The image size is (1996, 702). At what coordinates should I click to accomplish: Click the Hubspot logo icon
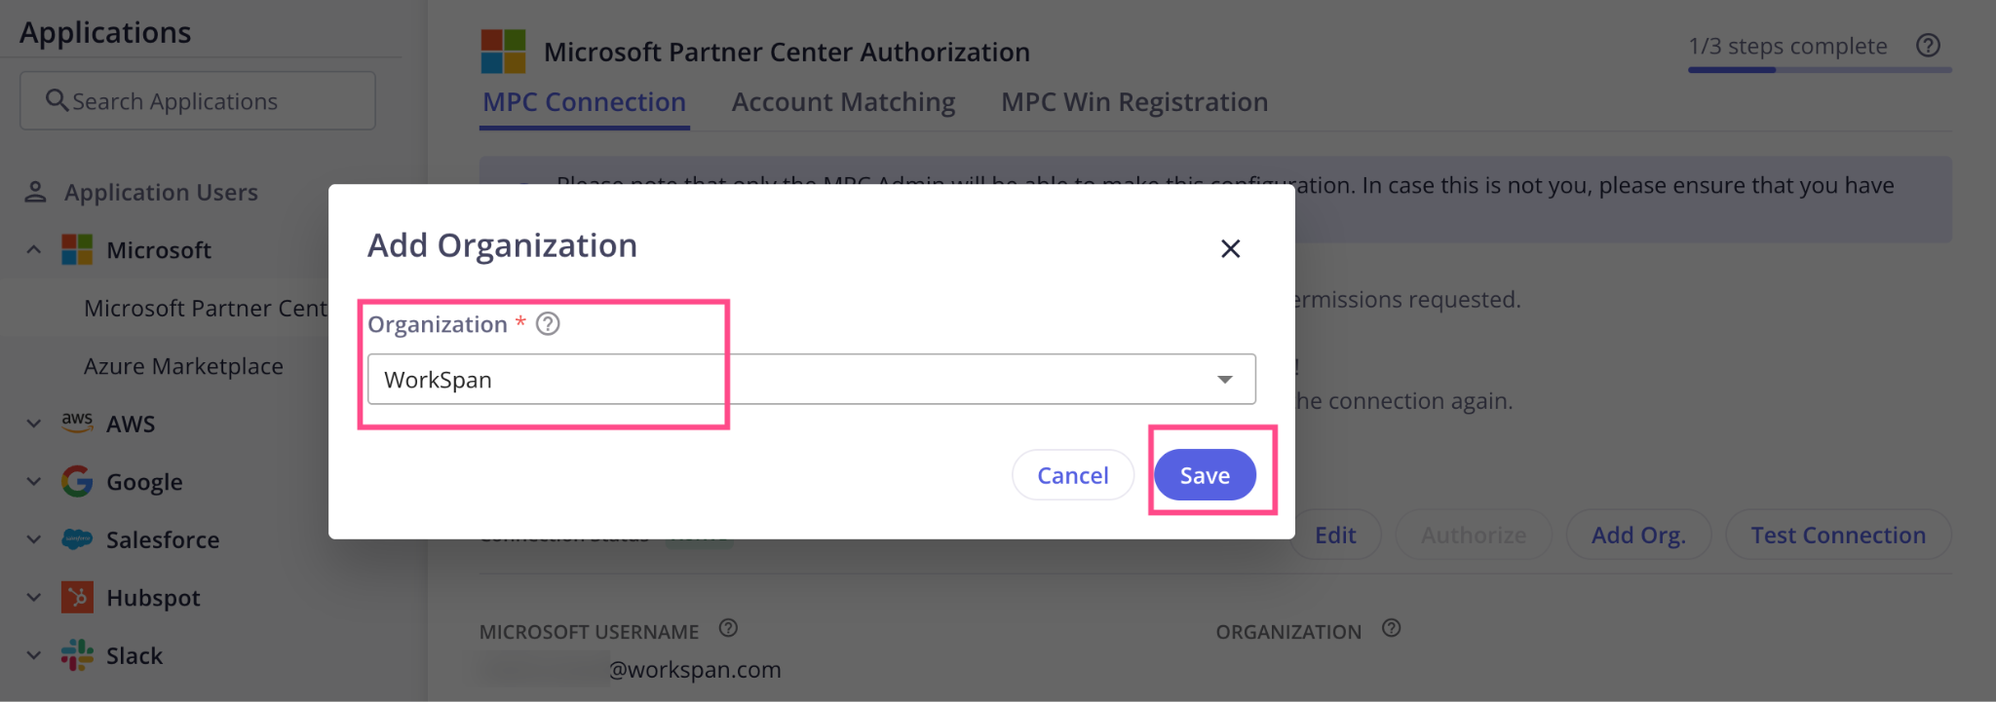click(77, 597)
